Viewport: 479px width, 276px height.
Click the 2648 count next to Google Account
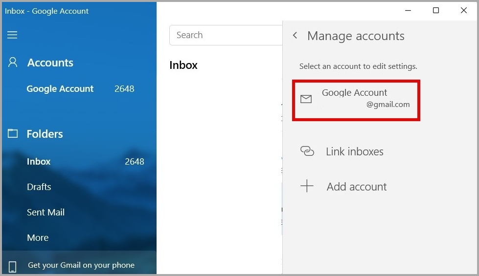pyautogui.click(x=124, y=89)
